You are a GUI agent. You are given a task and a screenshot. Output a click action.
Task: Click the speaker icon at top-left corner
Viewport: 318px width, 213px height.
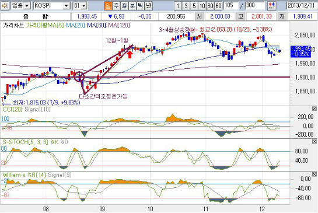5,6
